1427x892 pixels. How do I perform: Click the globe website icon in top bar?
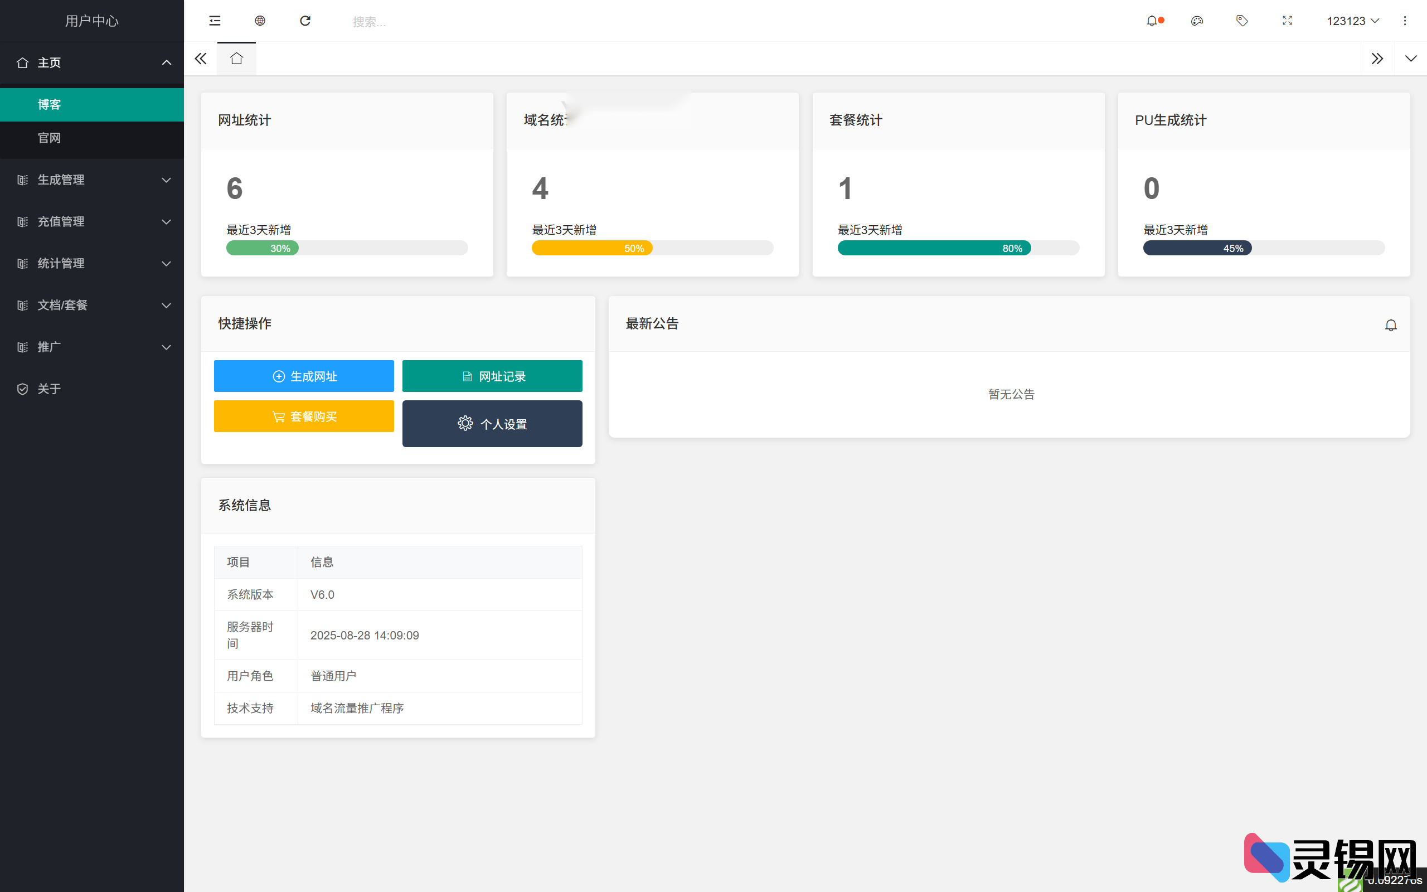[260, 21]
